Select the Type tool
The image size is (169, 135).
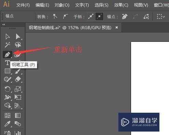[x=7, y=63]
